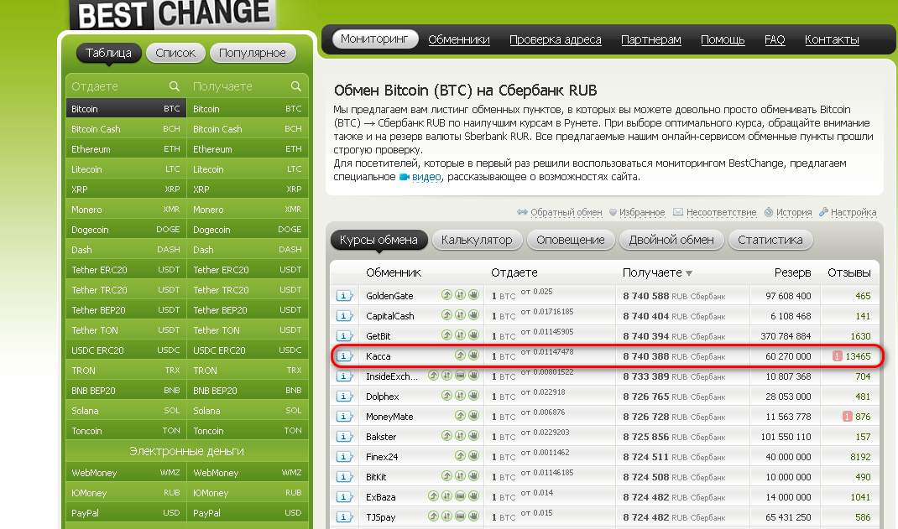The width and height of the screenshot is (898, 529).
Task: Click the Избранное link
Action: [642, 212]
